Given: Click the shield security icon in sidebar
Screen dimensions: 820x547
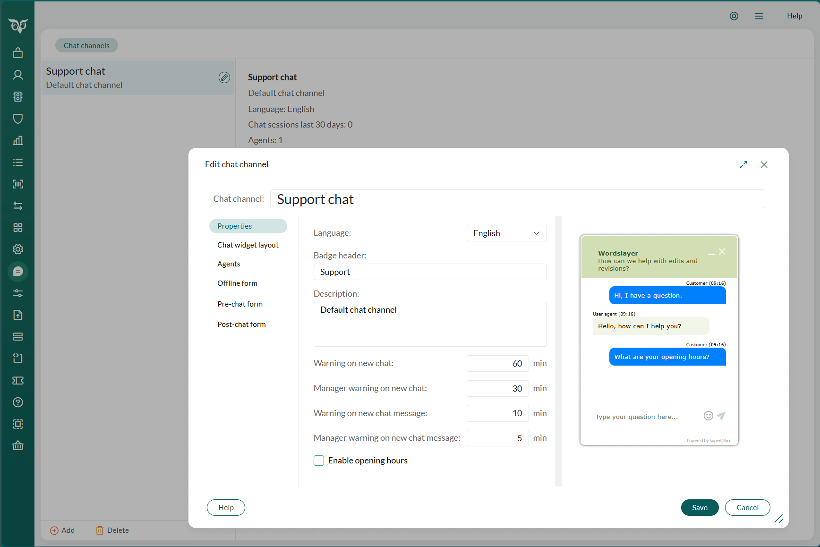Looking at the screenshot, I should pos(17,119).
